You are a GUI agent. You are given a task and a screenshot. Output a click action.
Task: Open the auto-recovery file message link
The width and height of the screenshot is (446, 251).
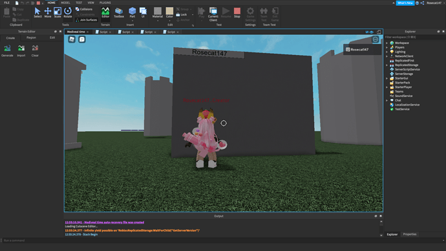tap(104, 223)
